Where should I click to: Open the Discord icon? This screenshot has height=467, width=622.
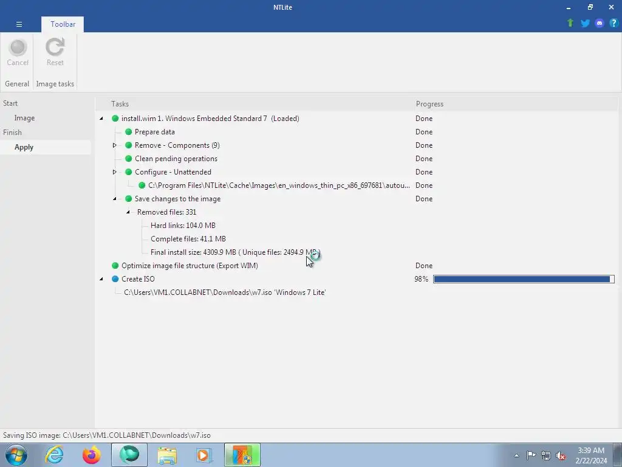600,23
